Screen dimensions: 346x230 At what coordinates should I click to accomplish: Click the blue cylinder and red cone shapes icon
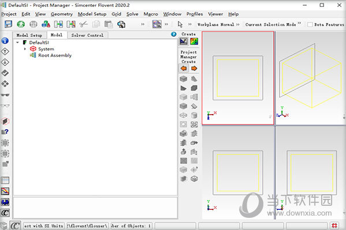tap(46, 24)
